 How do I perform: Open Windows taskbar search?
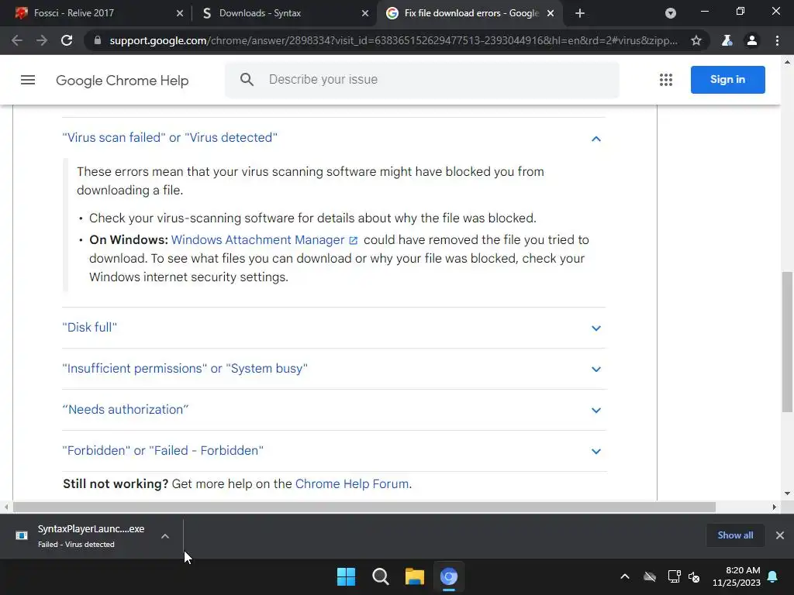[x=380, y=576]
